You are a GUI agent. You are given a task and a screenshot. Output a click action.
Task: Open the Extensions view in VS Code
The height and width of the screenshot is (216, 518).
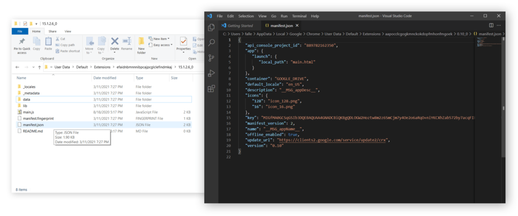pyautogui.click(x=211, y=88)
